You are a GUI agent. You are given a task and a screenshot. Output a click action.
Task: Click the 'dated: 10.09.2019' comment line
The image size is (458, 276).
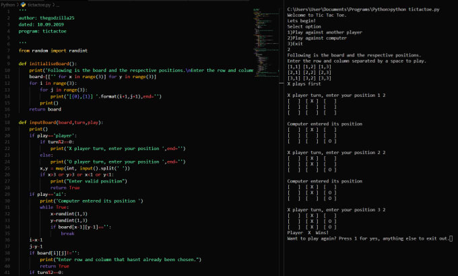tap(41, 24)
